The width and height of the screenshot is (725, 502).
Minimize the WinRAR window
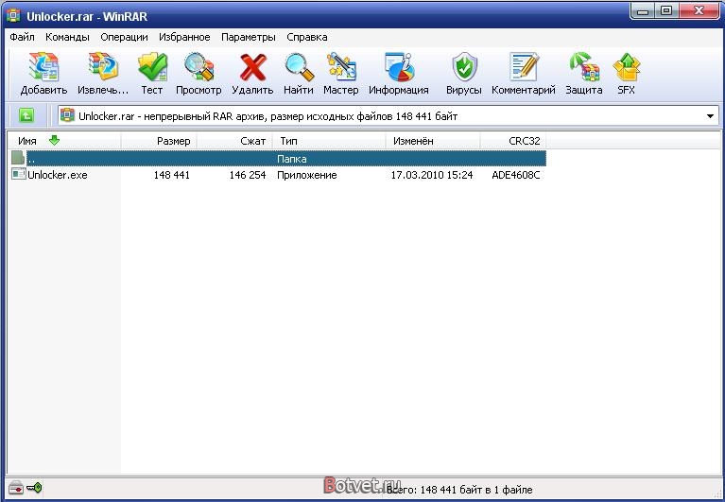point(643,11)
